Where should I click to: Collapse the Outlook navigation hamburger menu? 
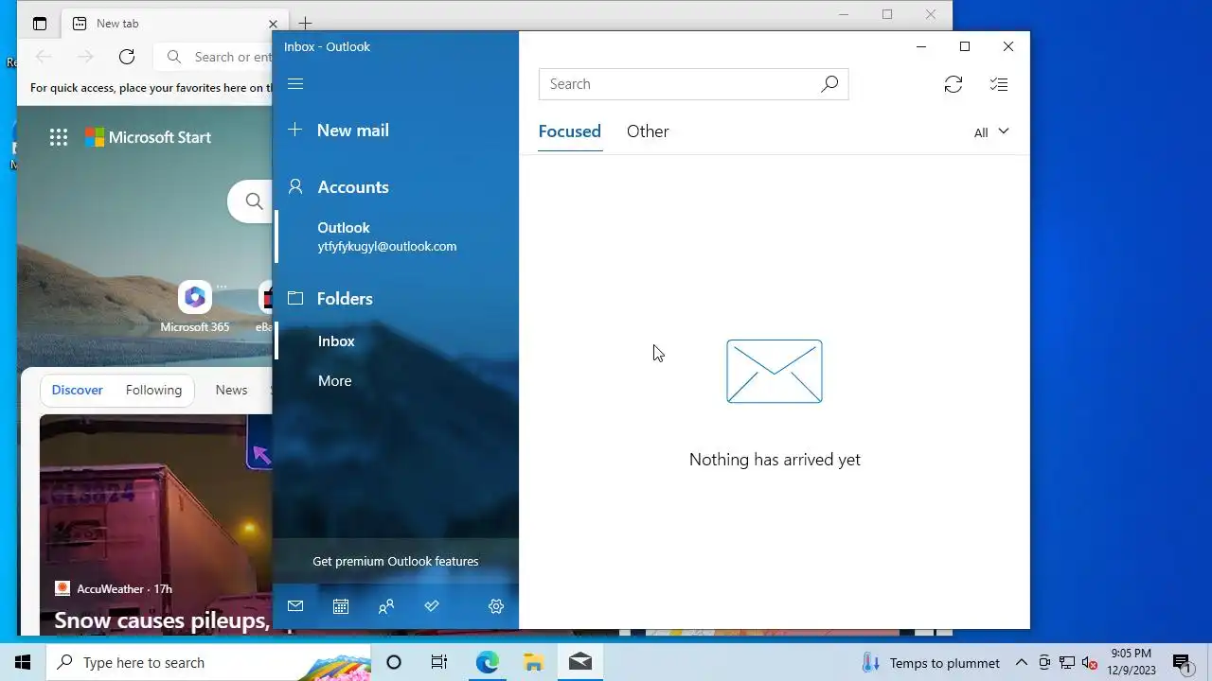coord(295,84)
